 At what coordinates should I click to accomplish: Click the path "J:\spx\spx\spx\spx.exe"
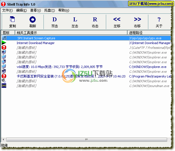coord(145,38)
